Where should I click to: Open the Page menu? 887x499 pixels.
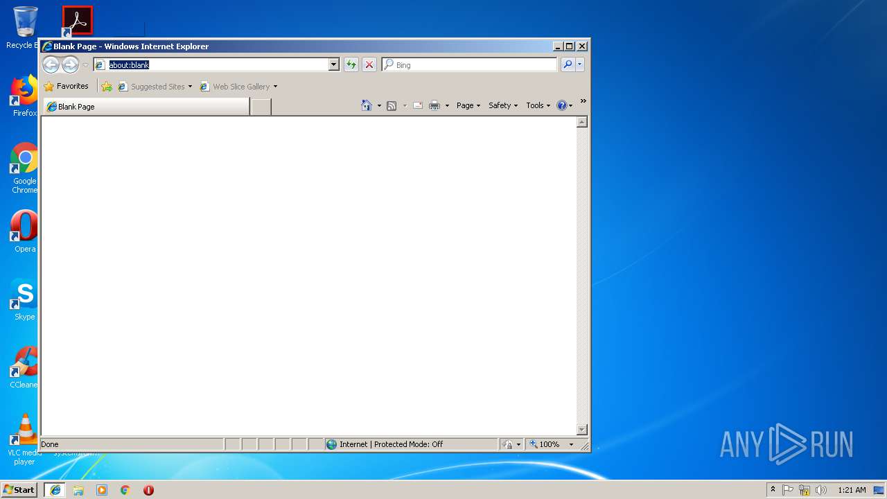(x=468, y=105)
